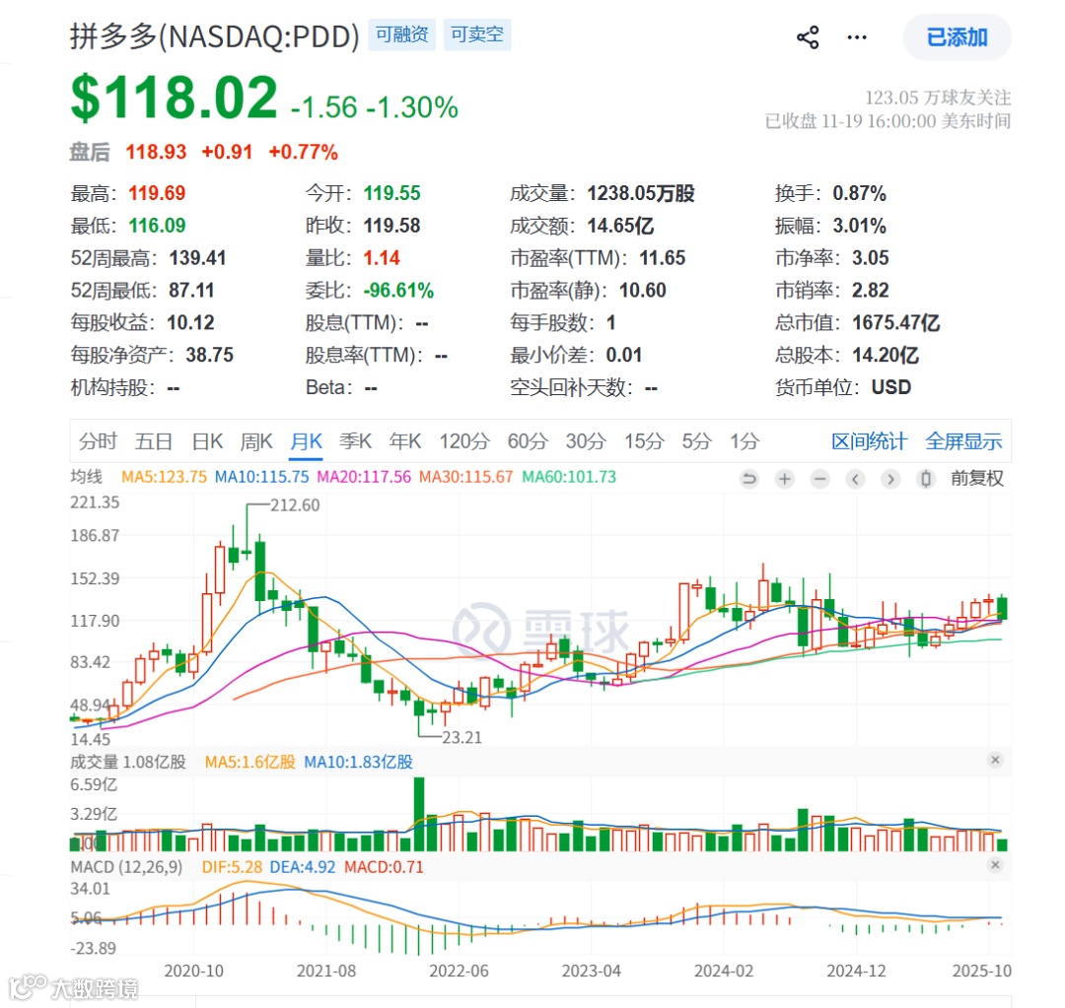
Task: Click the MACD (12,26,9) indicator label
Action: pos(126,867)
